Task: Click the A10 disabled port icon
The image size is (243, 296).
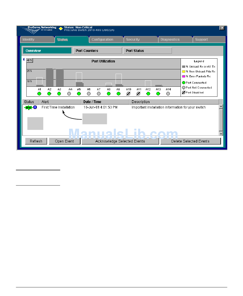Action: click(x=128, y=94)
